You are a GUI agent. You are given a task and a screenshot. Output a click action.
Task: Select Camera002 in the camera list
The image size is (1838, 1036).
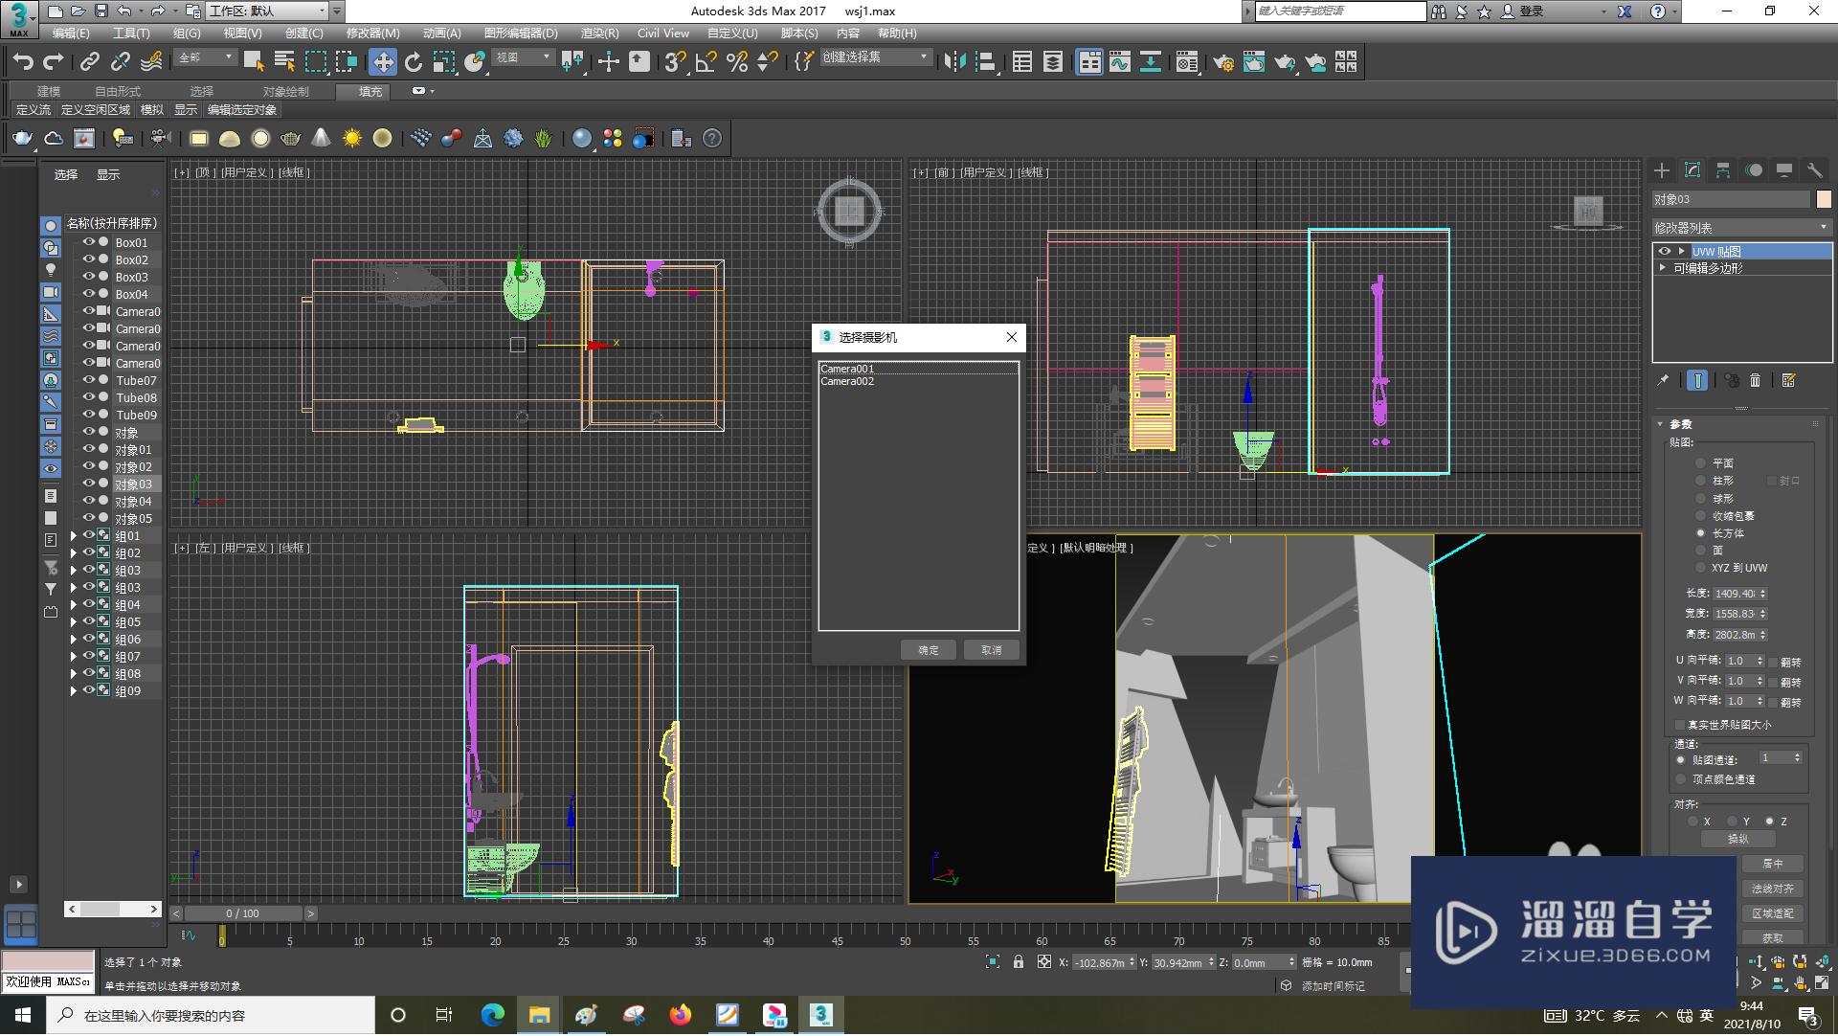point(847,382)
